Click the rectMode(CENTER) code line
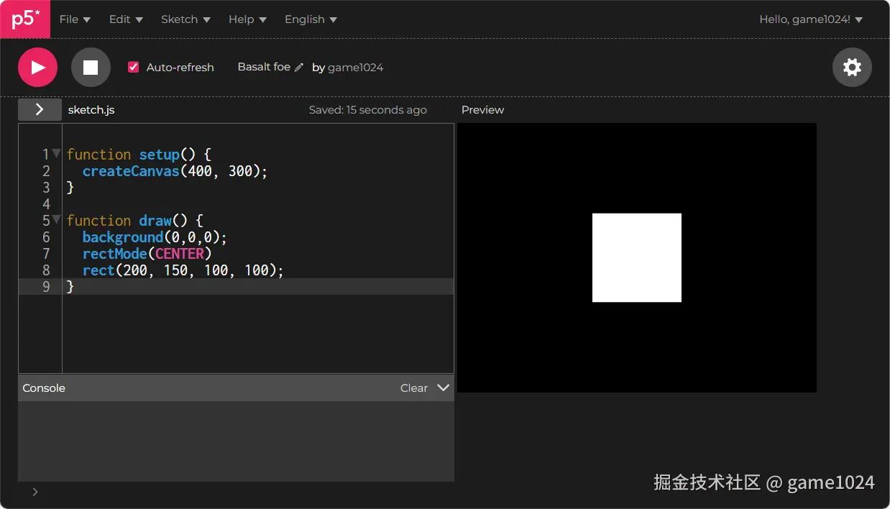The width and height of the screenshot is (890, 509). coord(147,254)
